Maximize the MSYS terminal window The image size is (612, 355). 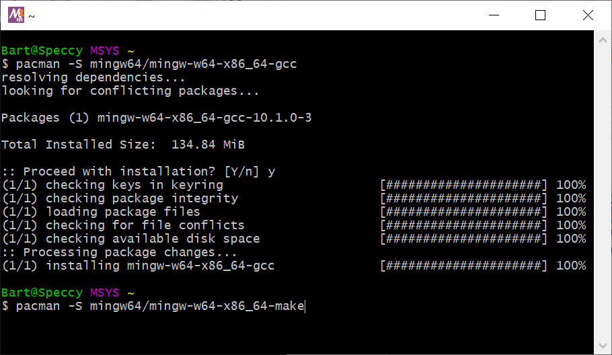point(540,15)
